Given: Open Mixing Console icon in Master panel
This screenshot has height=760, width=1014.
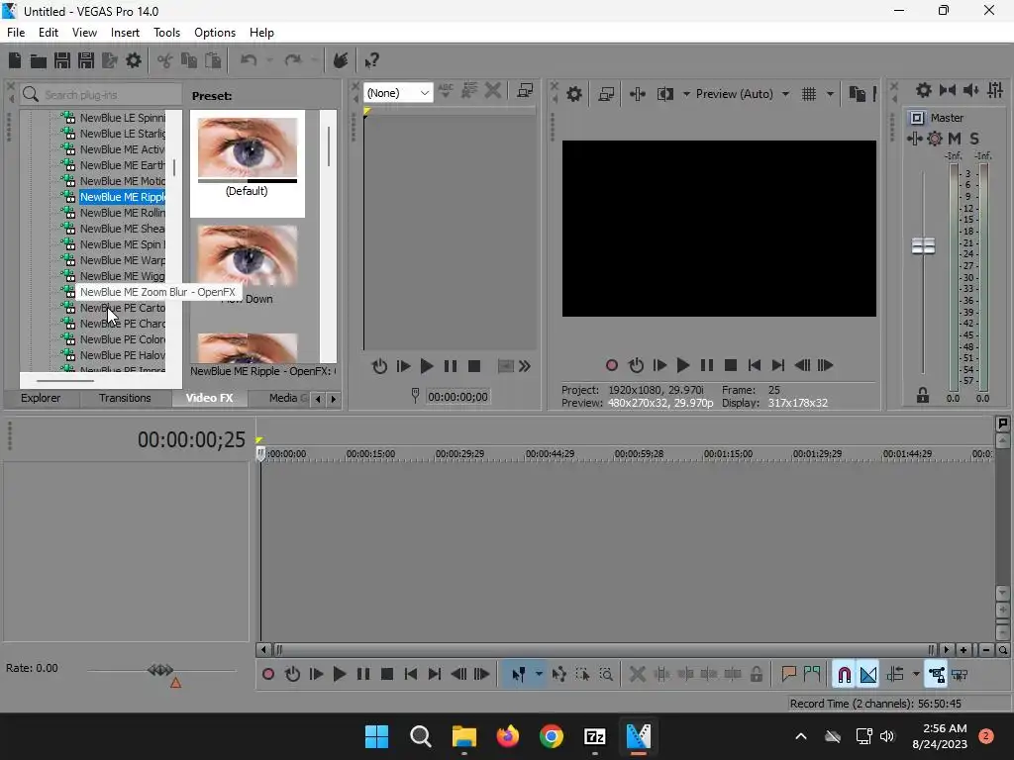Looking at the screenshot, I should 995,90.
